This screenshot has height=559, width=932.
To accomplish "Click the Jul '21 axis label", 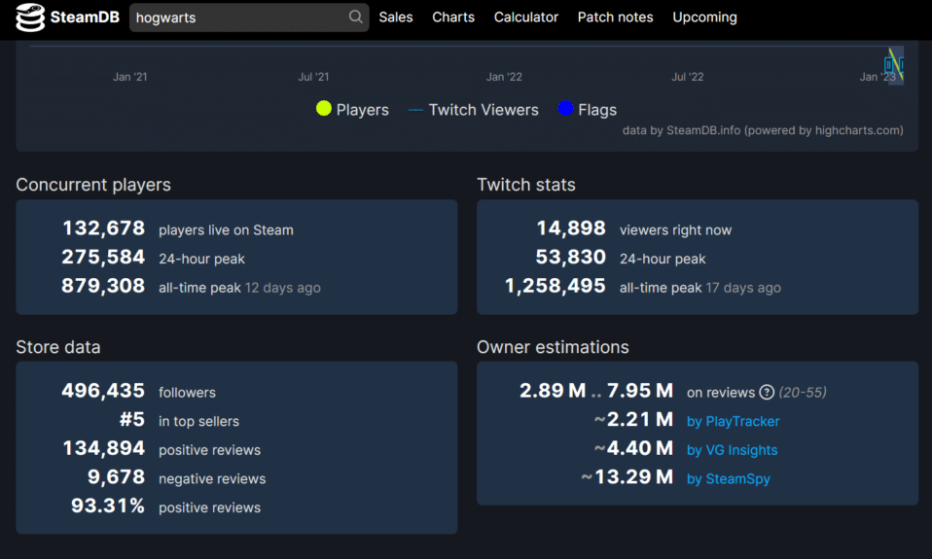I will [x=313, y=77].
